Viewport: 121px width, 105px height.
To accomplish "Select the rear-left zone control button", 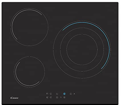I will (x=51, y=94).
